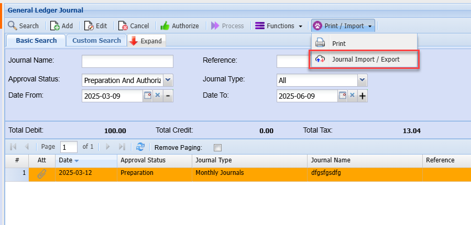
Task: Sort by Approval Status column header
Action: click(155, 160)
